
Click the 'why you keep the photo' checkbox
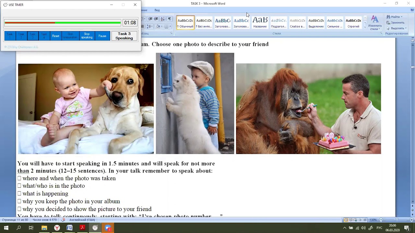pyautogui.click(x=19, y=202)
